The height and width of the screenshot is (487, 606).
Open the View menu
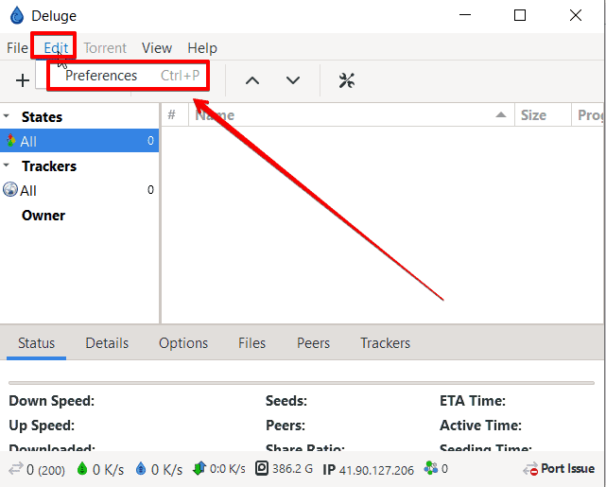tap(157, 48)
